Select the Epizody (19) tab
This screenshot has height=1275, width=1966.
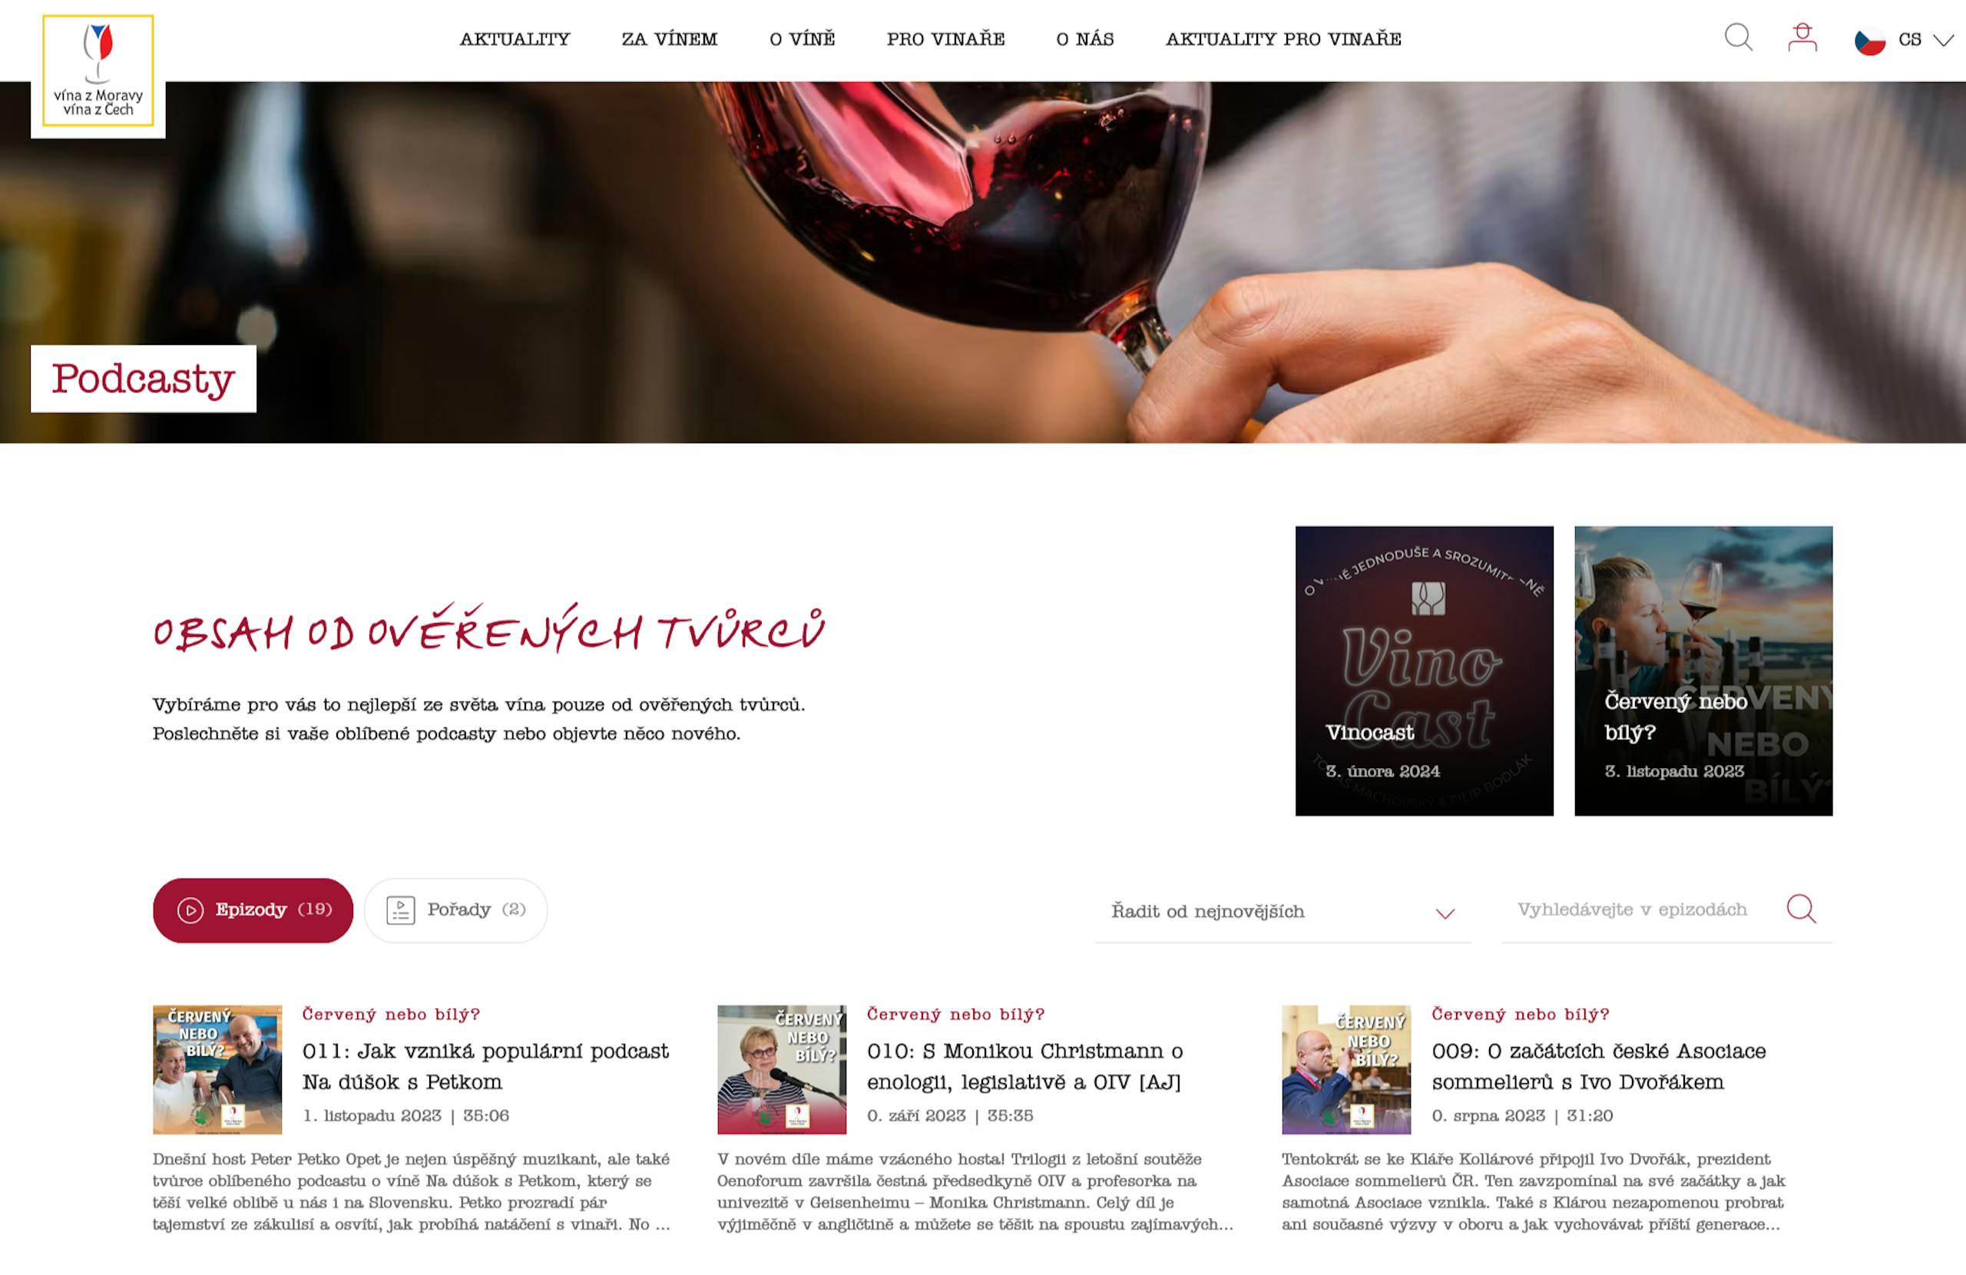[x=253, y=909]
